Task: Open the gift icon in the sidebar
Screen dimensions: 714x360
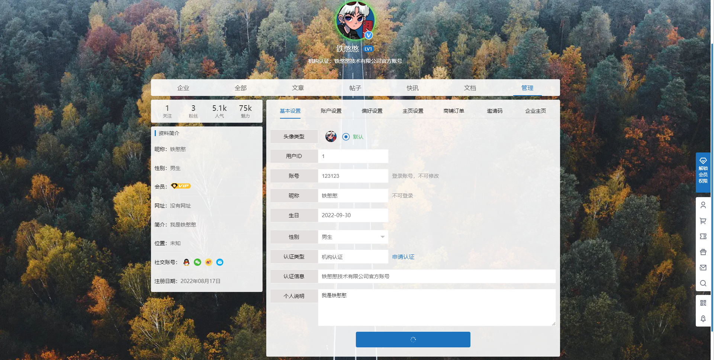Action: [703, 252]
